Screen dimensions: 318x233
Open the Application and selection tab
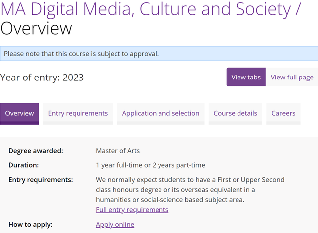coord(160,113)
